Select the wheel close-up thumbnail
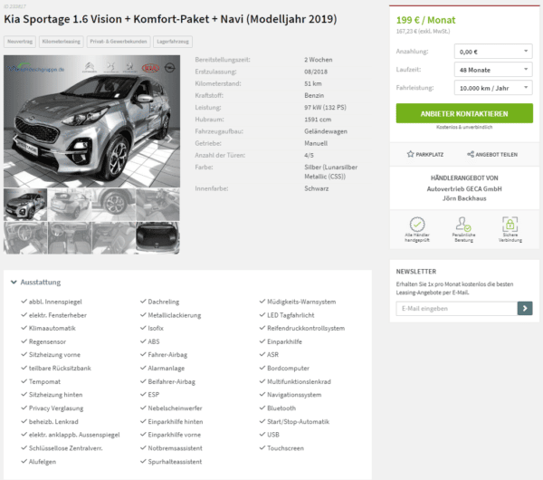 (x=114, y=205)
